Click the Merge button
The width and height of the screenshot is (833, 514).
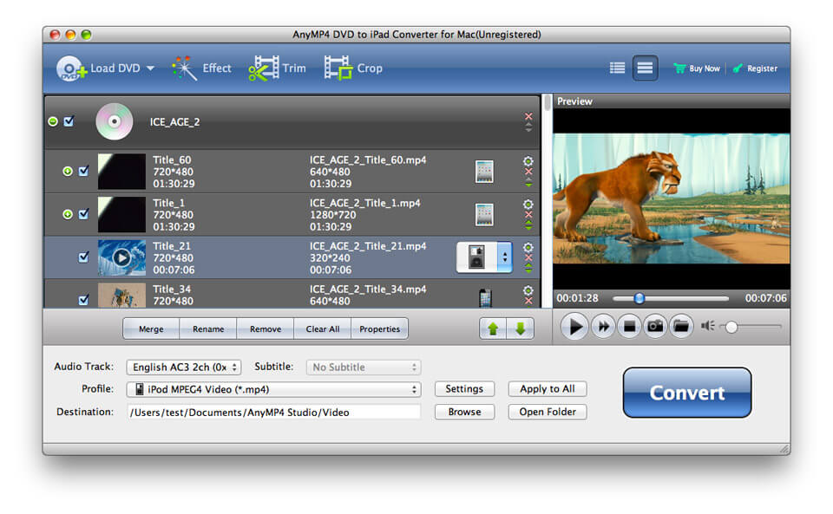point(151,329)
